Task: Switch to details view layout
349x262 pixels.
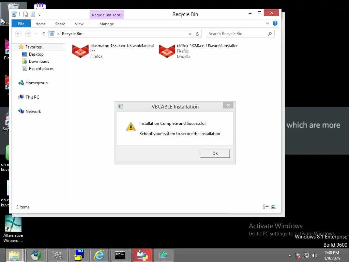Action: click(x=266, y=207)
